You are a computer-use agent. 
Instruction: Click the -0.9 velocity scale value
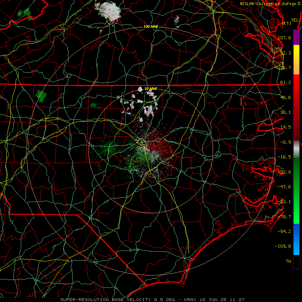coord(286,142)
